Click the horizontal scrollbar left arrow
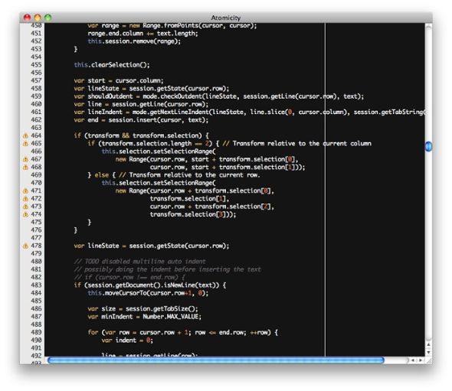Image resolution: width=452 pixels, height=391 pixels. [x=413, y=360]
